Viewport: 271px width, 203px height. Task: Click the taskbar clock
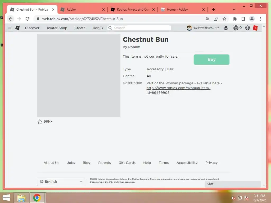tap(259, 198)
